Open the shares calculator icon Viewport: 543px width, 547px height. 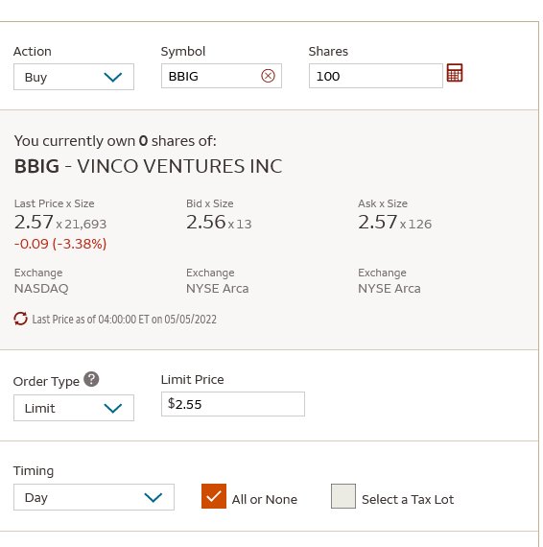click(x=455, y=73)
